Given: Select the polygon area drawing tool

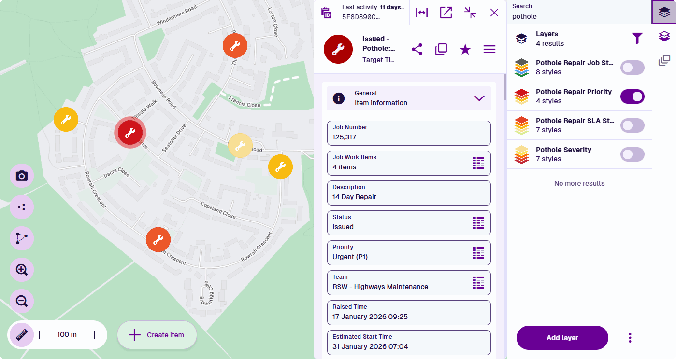Looking at the screenshot, I should click(x=21, y=238).
